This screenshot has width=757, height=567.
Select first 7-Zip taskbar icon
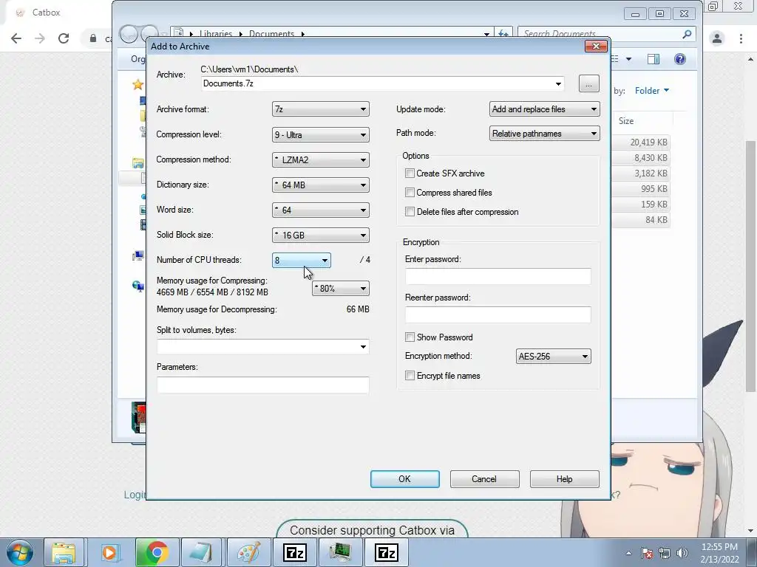294,552
